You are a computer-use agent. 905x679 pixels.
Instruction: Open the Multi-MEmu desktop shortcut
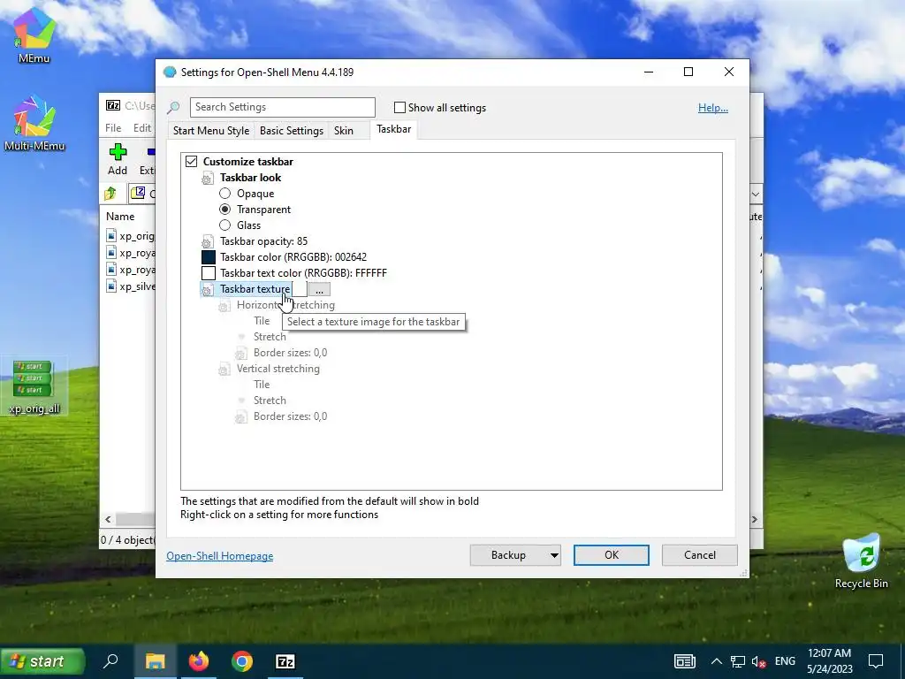34,124
